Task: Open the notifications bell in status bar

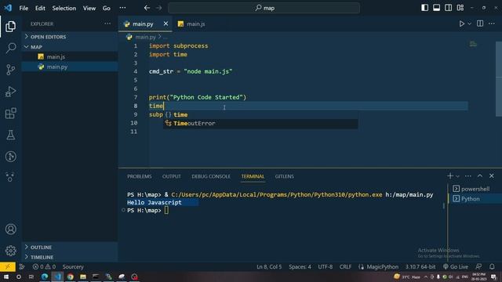Action: 492,266
